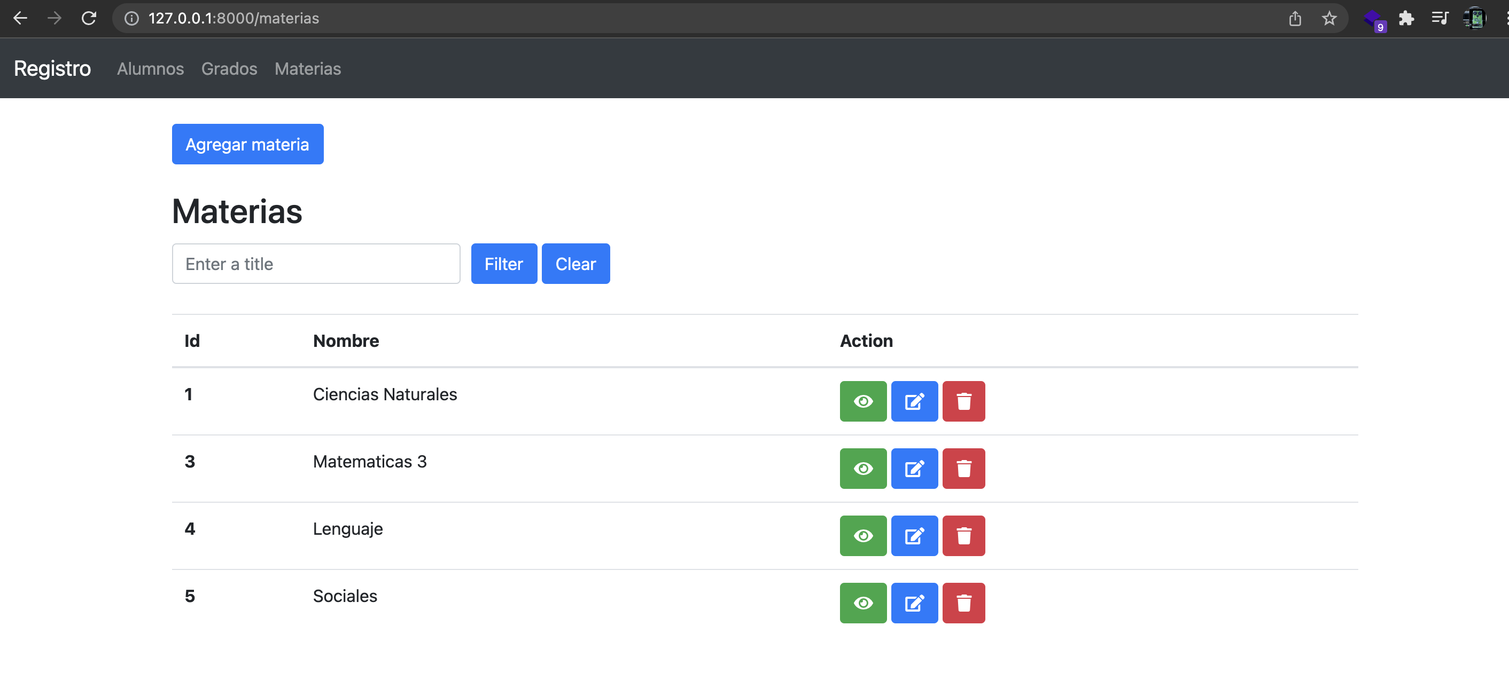Open the browser profile avatar

click(x=1474, y=18)
